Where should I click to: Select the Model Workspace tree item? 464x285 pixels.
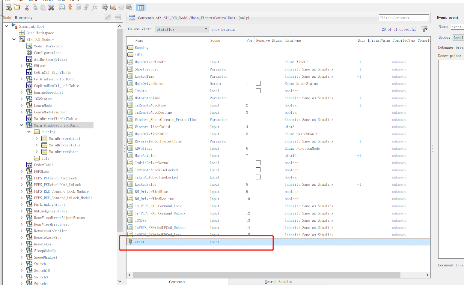pos(49,46)
